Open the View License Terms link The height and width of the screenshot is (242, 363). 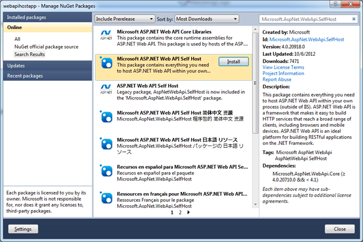click(283, 67)
